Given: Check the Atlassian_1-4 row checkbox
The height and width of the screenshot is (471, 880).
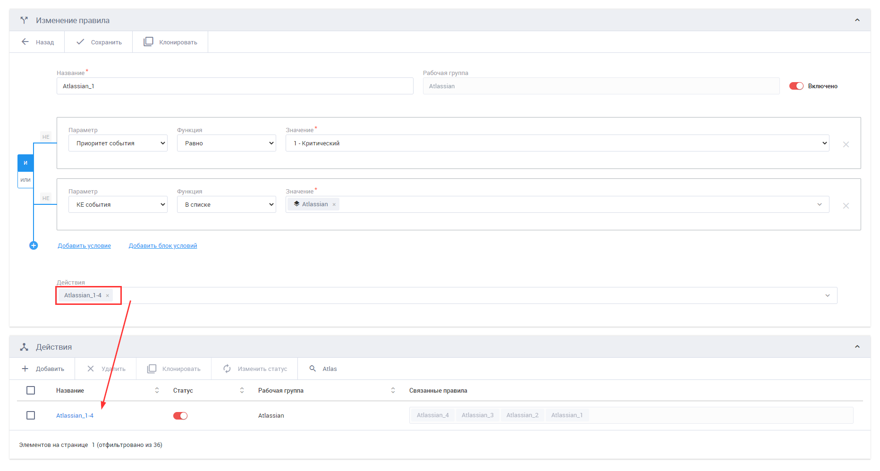Looking at the screenshot, I should [31, 415].
